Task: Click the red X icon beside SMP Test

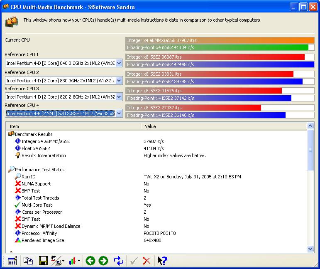Action: click(18, 190)
